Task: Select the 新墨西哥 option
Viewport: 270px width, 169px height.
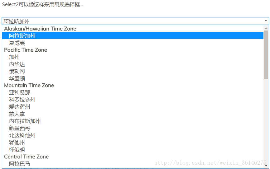Action: pos(20,128)
